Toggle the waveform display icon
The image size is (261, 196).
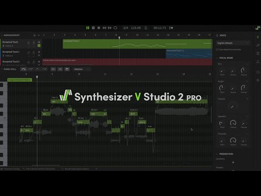point(60,69)
